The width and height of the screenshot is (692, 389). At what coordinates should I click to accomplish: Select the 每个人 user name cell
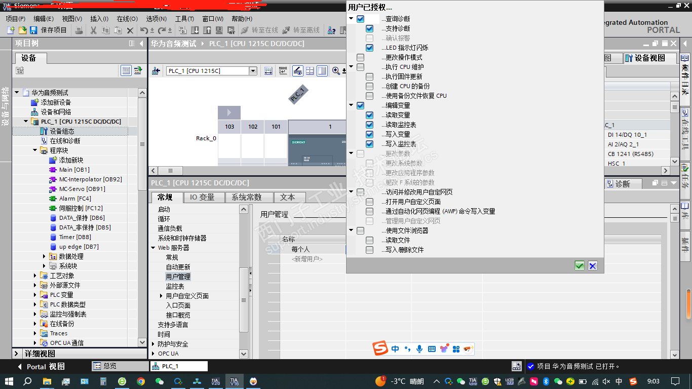click(x=313, y=249)
